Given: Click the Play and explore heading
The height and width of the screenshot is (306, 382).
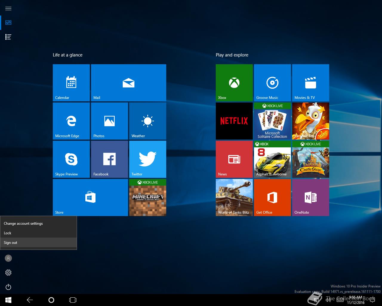Looking at the screenshot, I should coord(232,55).
